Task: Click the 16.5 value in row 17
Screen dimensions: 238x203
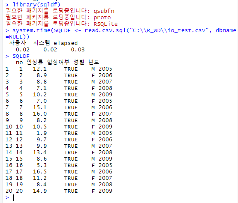Action: (40, 171)
